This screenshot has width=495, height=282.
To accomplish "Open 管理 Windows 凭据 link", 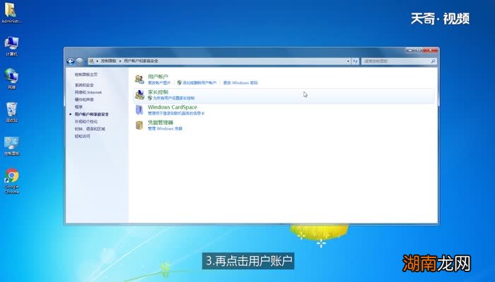I will click(x=165, y=129).
